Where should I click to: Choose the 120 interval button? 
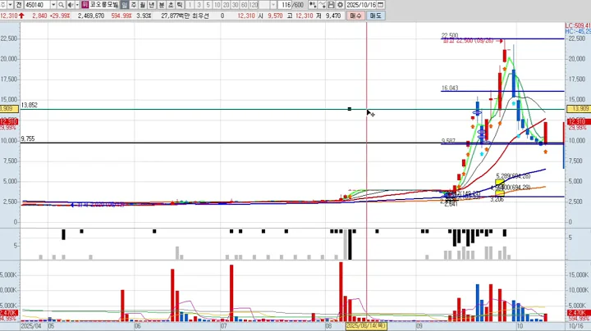tap(254, 5)
